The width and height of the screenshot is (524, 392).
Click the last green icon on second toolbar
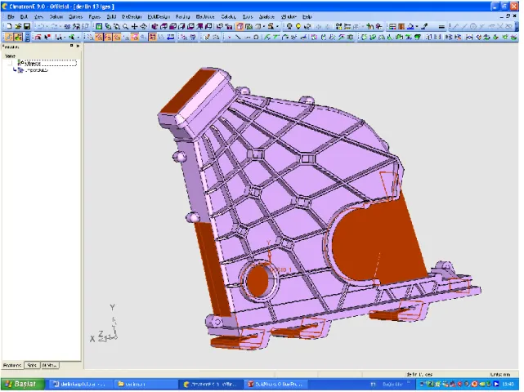pos(513,37)
